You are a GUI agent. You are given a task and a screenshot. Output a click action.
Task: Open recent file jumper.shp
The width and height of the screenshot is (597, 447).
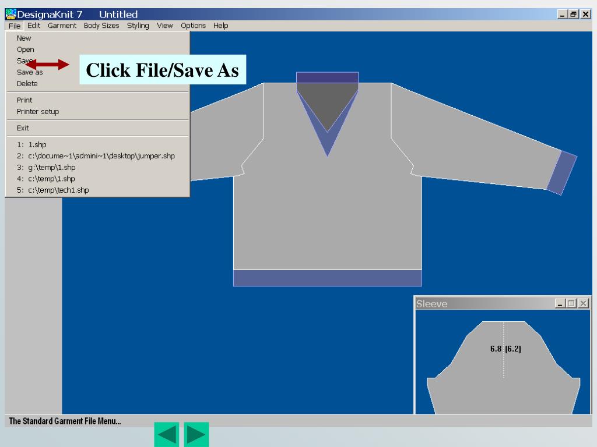97,156
